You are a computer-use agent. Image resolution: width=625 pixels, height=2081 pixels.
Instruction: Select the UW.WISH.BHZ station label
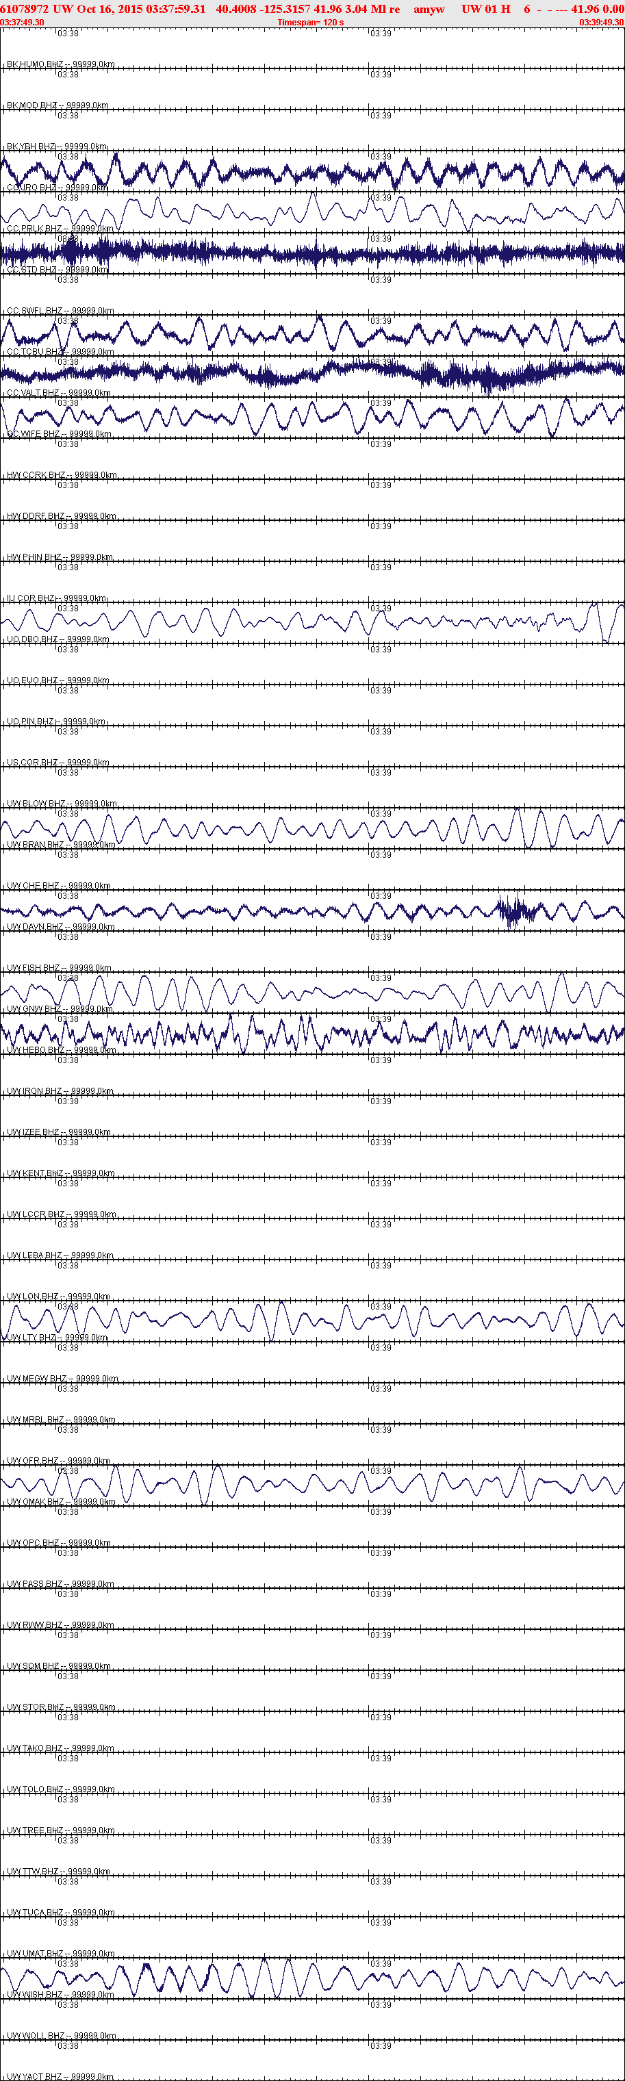(60, 1996)
